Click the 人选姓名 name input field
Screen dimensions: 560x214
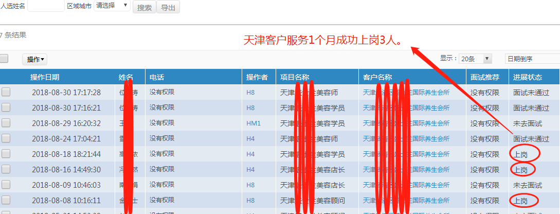(46, 6)
